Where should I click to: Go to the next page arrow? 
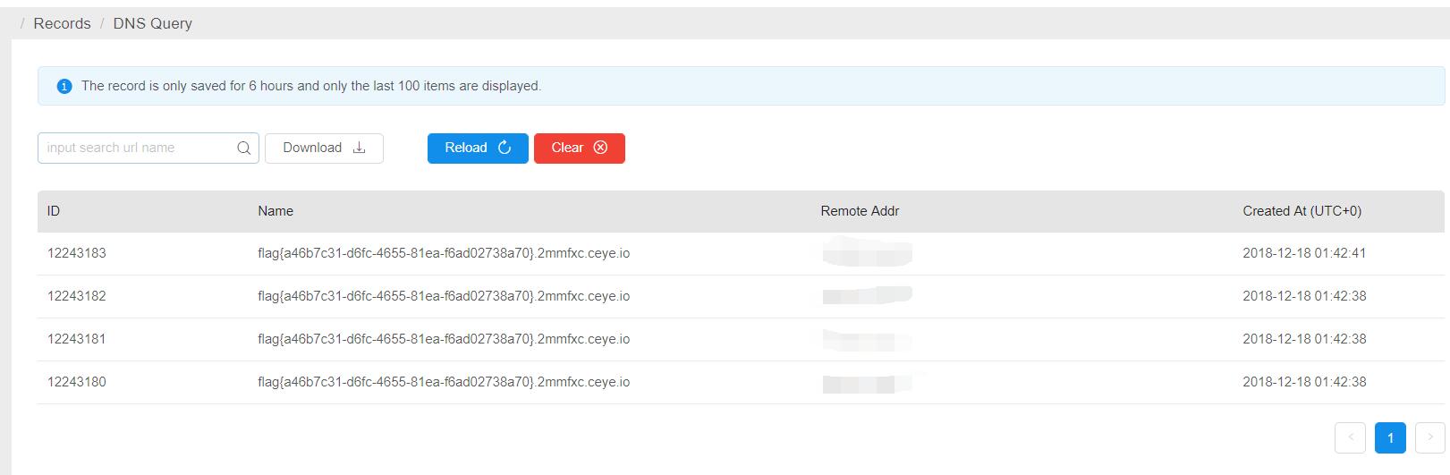pyautogui.click(x=1429, y=437)
